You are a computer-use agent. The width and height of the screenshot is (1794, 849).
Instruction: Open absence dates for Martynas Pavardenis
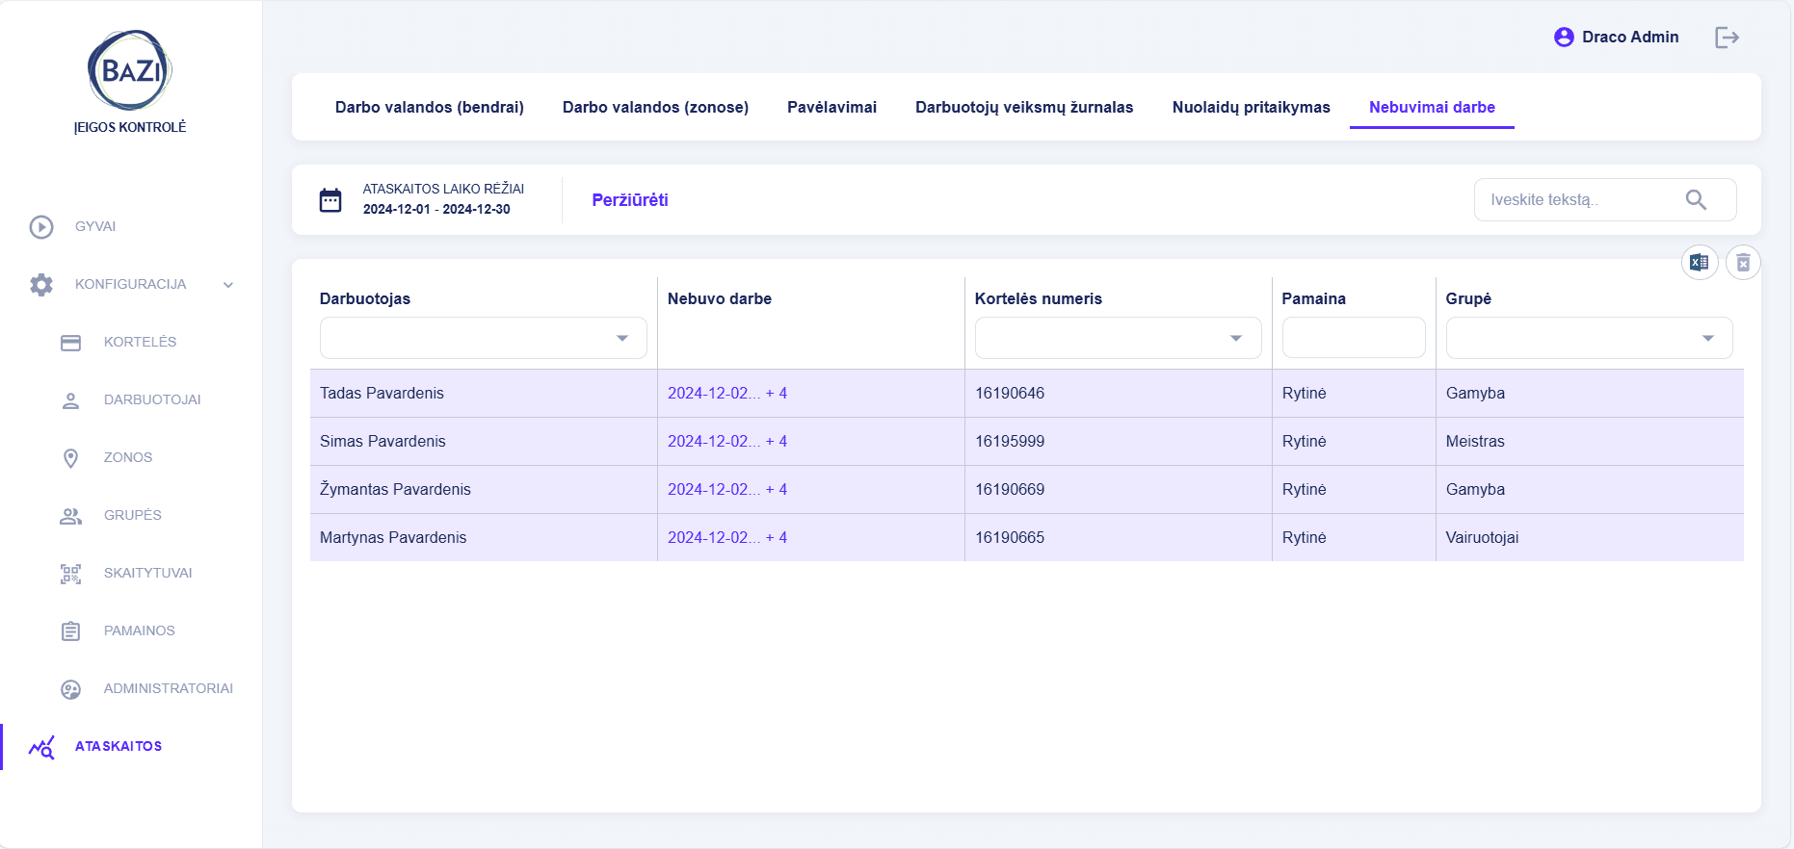point(727,537)
